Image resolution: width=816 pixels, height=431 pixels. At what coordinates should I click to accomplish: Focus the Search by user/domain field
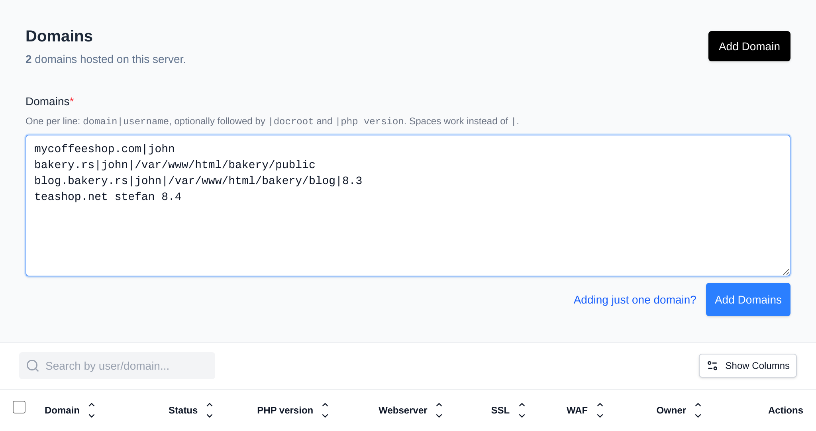(117, 366)
